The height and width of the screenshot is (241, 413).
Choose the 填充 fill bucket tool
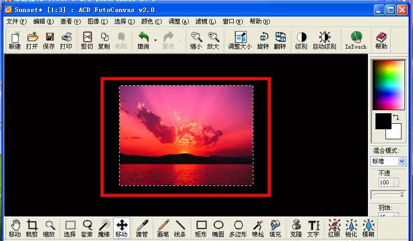pyautogui.click(x=275, y=228)
